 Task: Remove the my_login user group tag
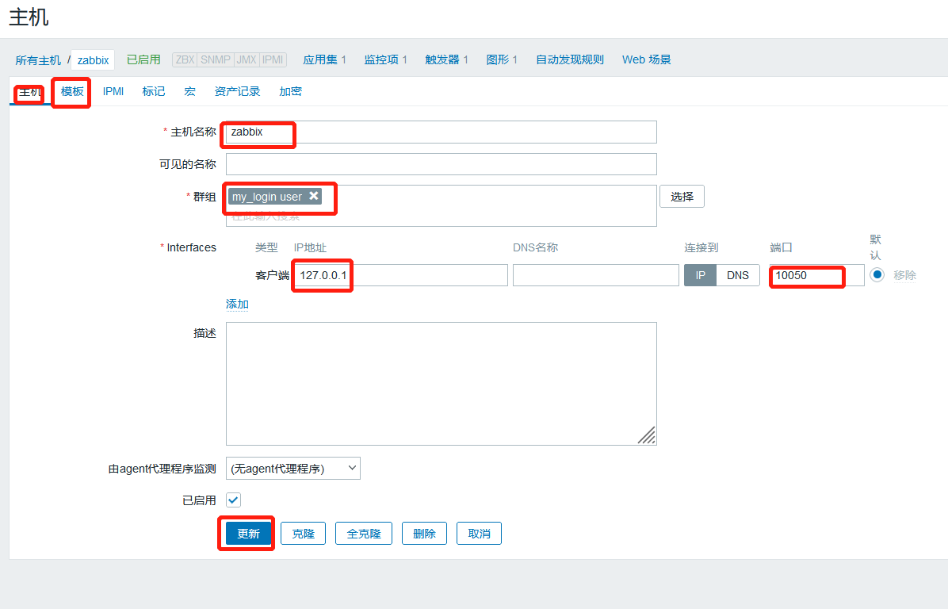[x=314, y=195]
